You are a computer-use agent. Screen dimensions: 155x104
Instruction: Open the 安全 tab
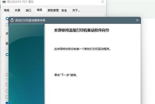(x=64, y=10)
